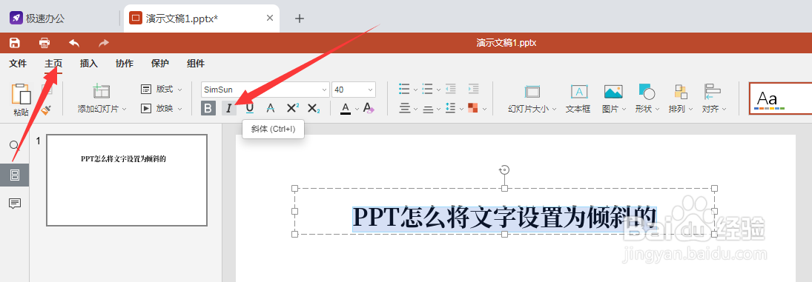The image size is (812, 282).
Task: Select the Aa theme thumbnail
Action: [x=780, y=98]
